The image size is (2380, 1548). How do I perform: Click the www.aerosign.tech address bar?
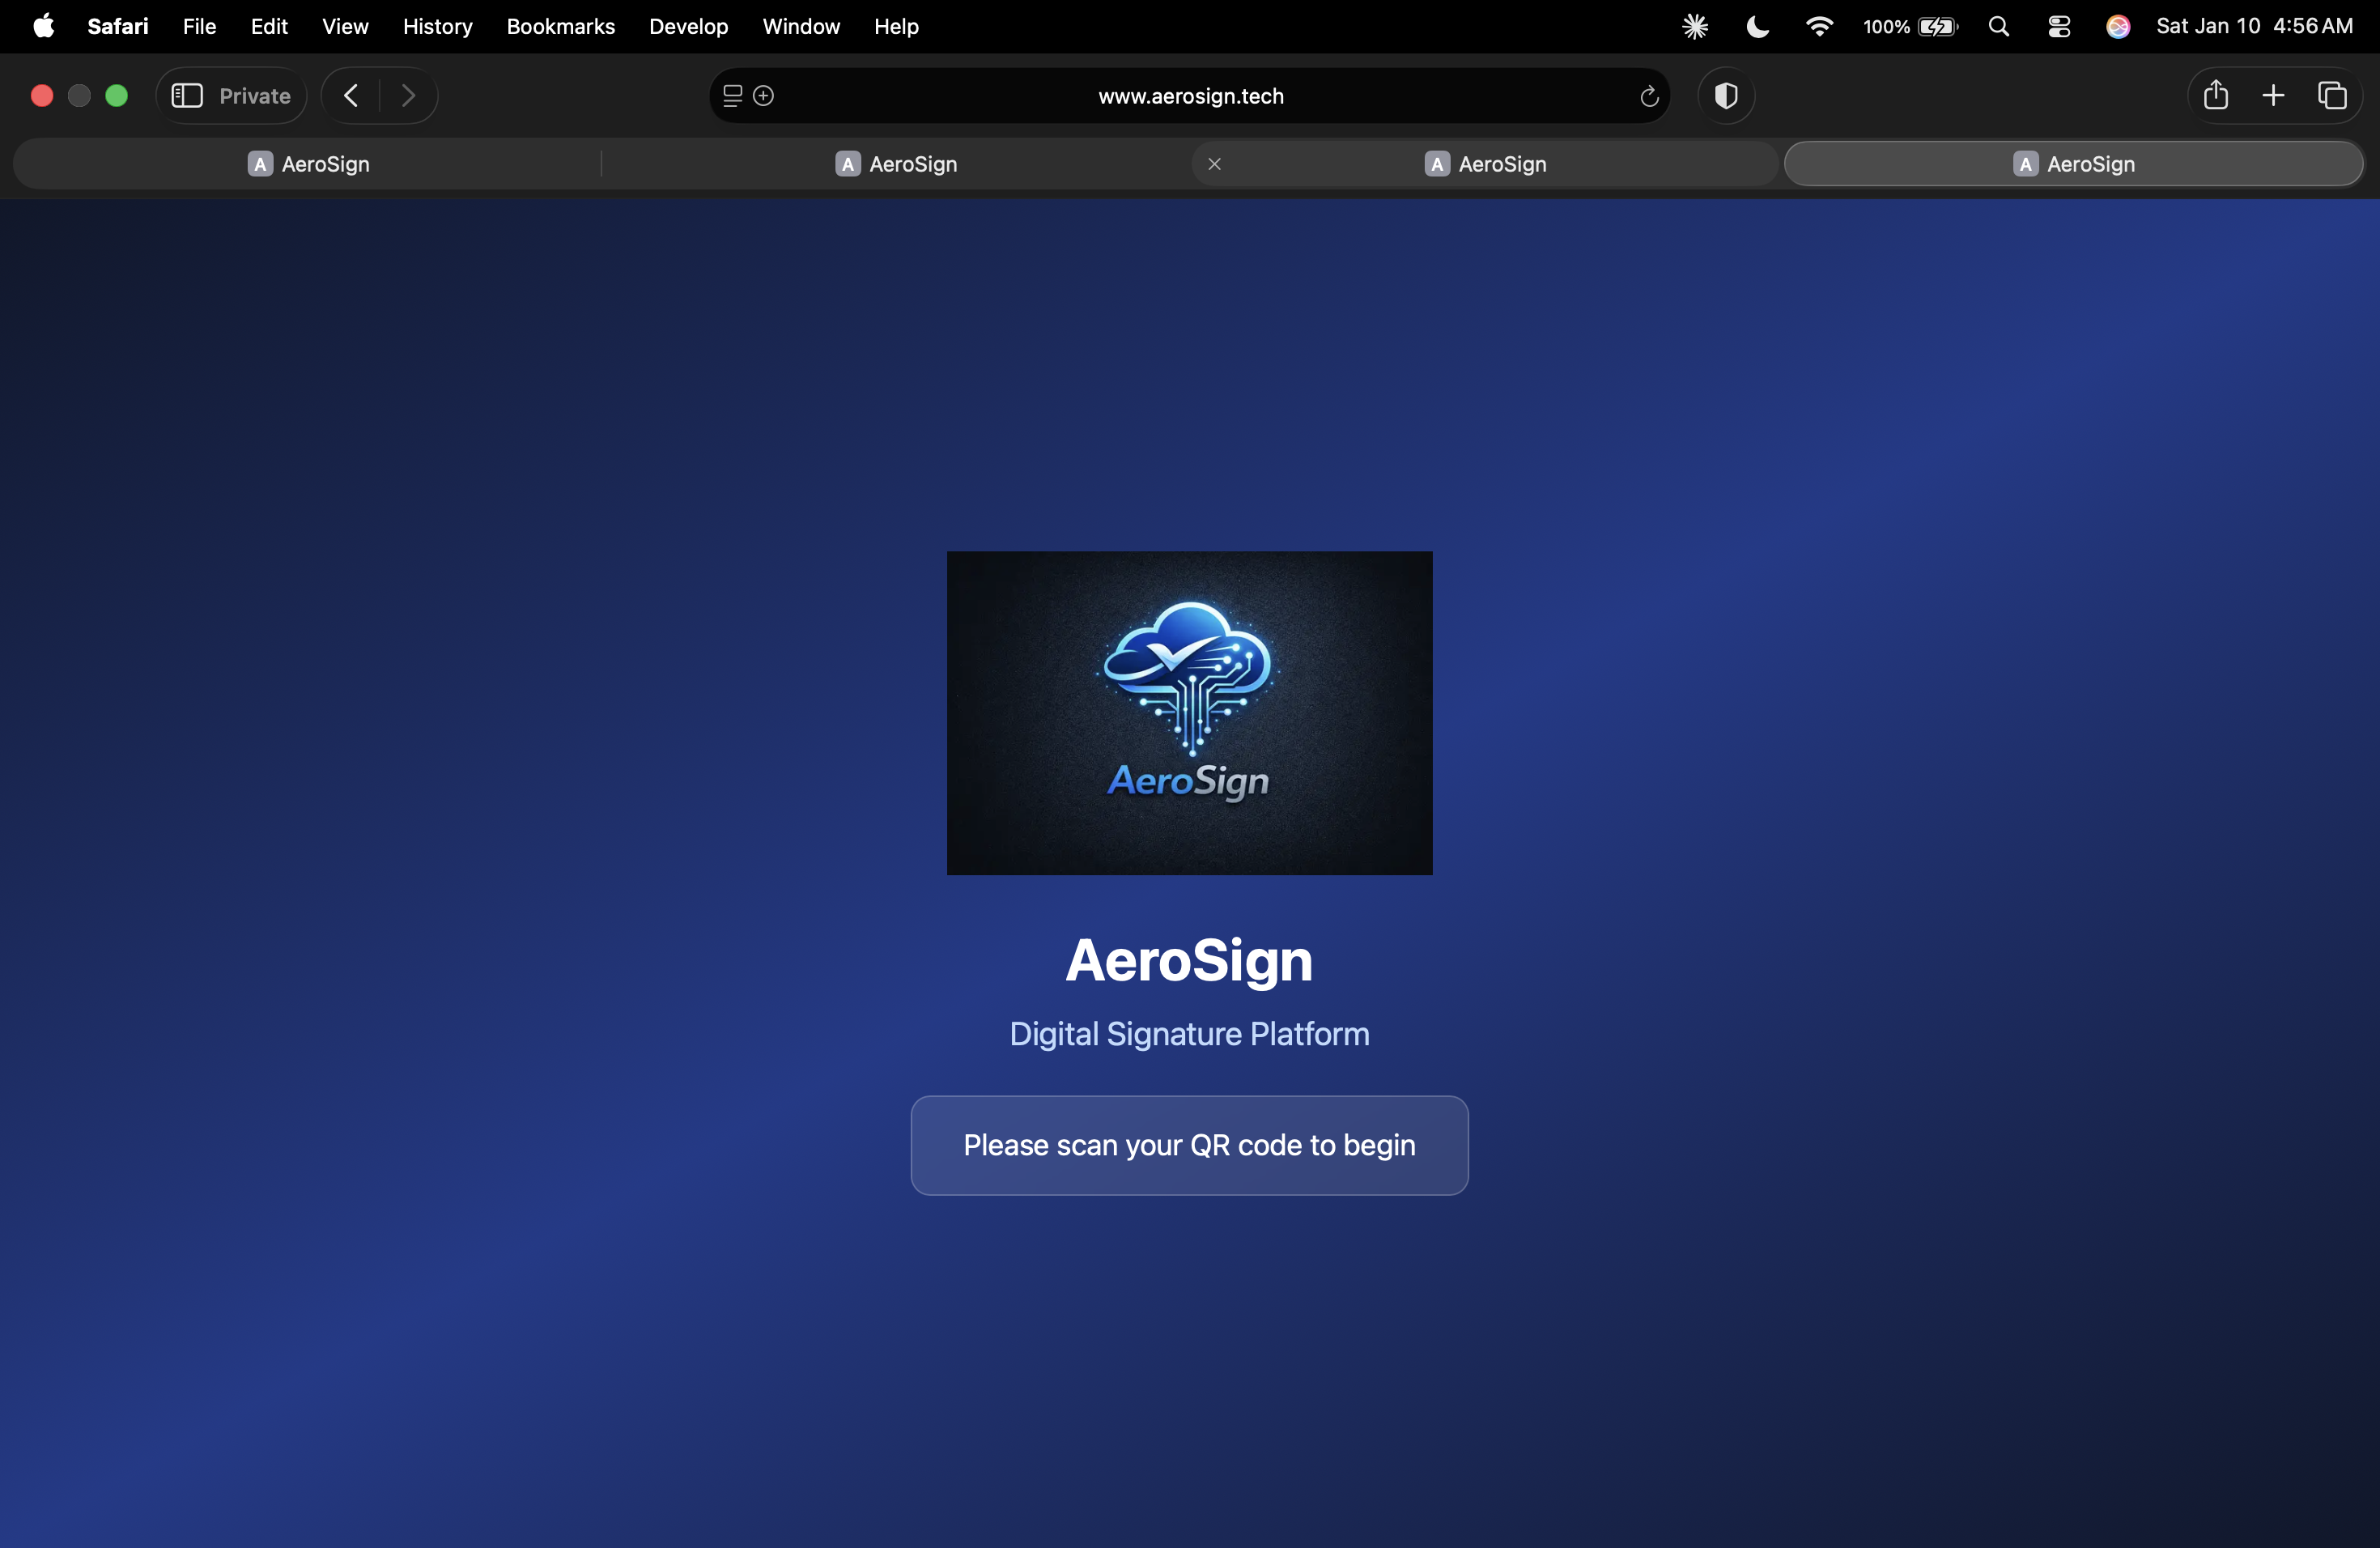[x=1190, y=96]
